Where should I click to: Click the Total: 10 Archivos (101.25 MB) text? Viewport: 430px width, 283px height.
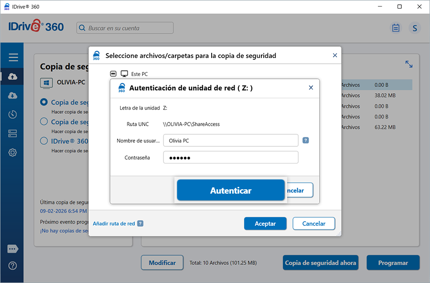click(223, 263)
